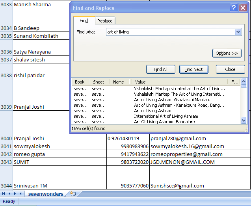Switch to the Replace tab
This screenshot has width=251, height=206.
[105, 21]
